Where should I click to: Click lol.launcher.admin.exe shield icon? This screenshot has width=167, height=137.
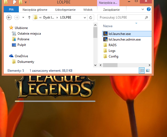click(105, 39)
